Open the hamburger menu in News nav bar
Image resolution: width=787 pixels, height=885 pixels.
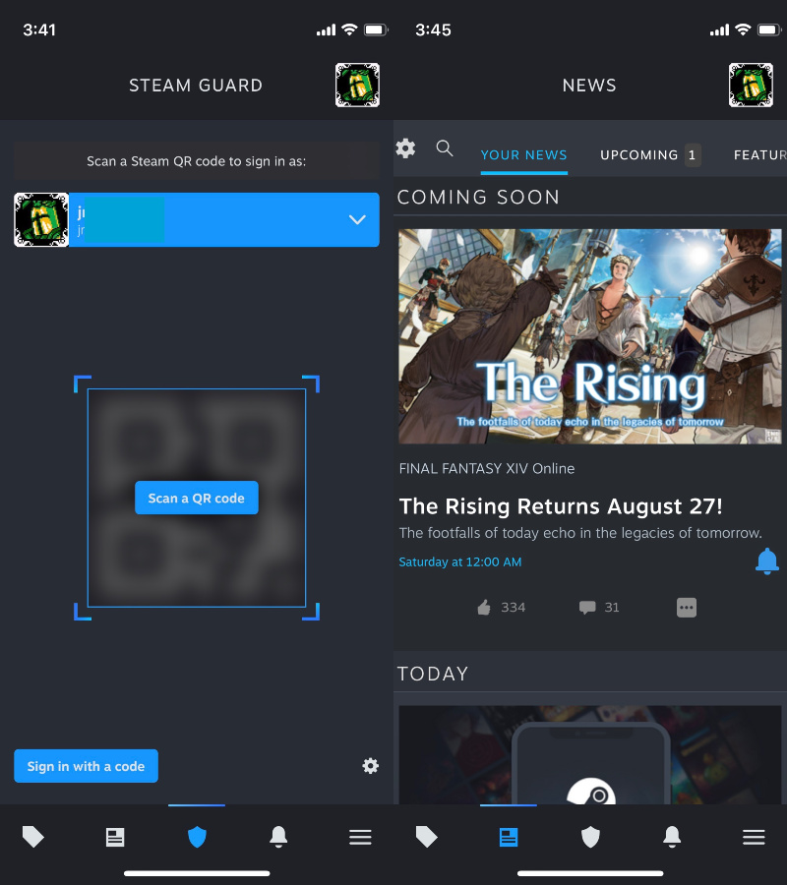754,837
